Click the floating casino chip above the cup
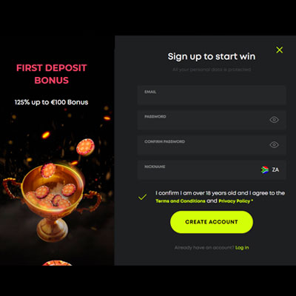296x296 pixels. pyautogui.click(x=85, y=147)
